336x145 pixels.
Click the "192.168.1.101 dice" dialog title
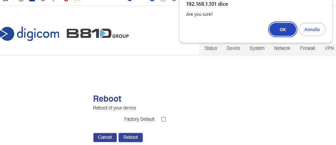[x=207, y=4]
